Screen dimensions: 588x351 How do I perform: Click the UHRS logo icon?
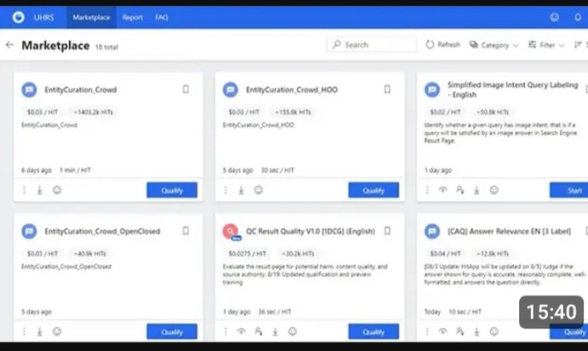19,17
